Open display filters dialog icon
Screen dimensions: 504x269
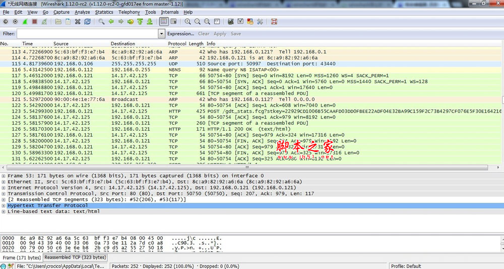click(240, 22)
